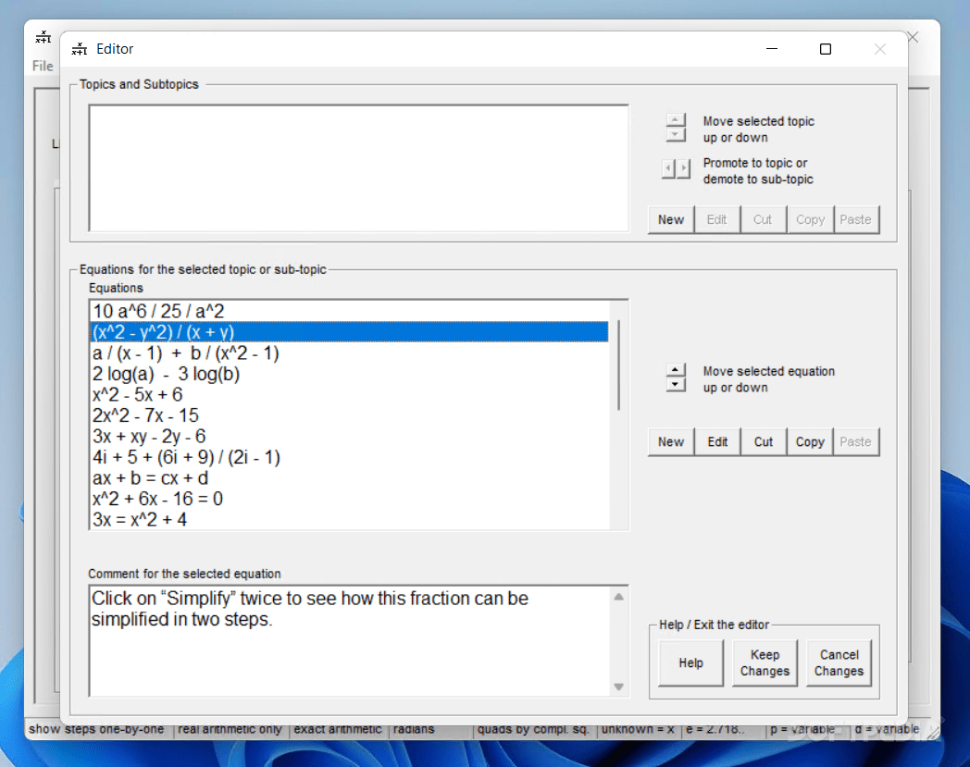Select equation 3x + xy - 2y - 6
Screen dimensions: 970x767
point(349,436)
